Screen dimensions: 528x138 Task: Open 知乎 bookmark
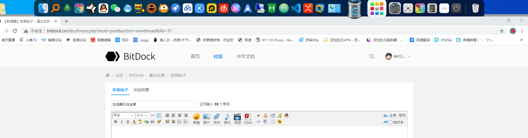(122, 40)
